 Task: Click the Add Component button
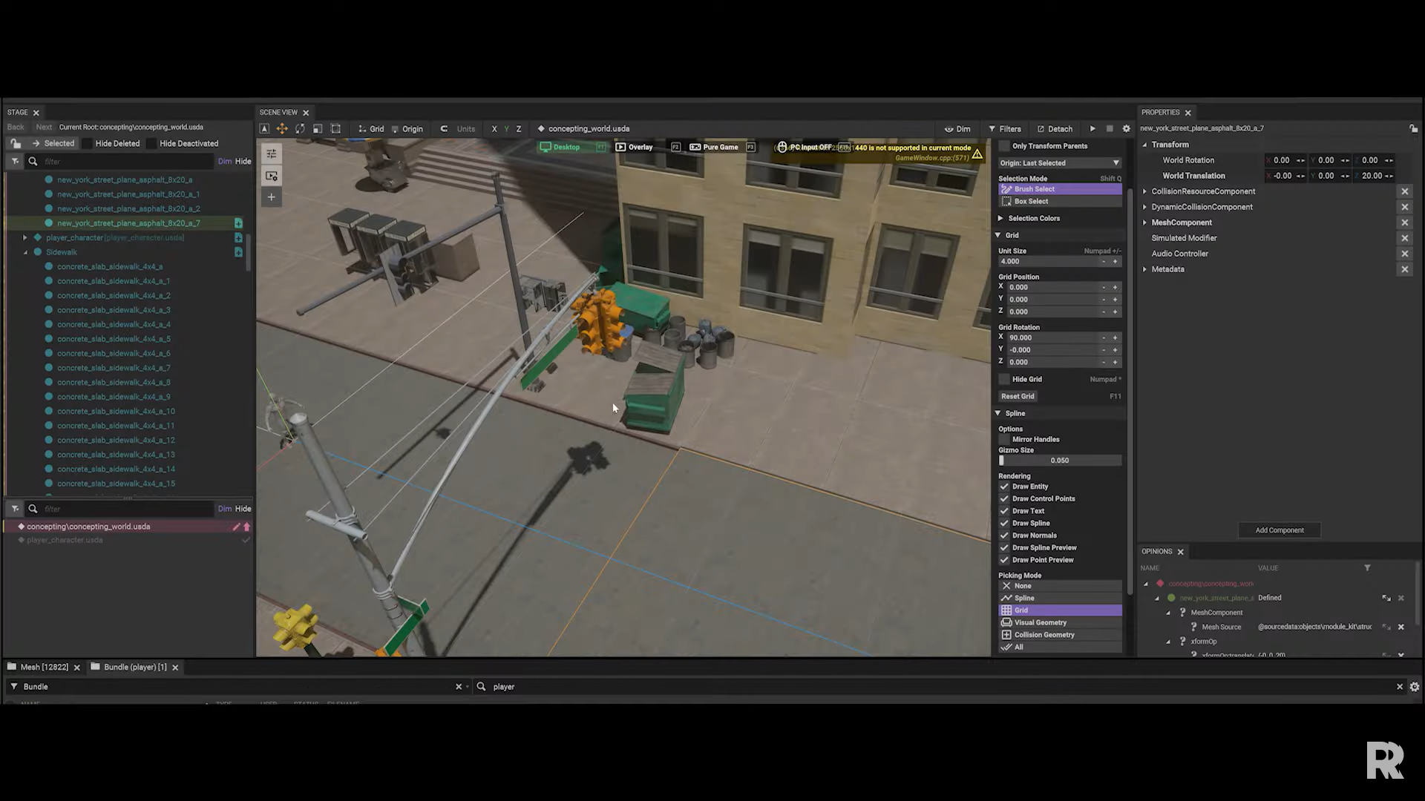click(1279, 530)
